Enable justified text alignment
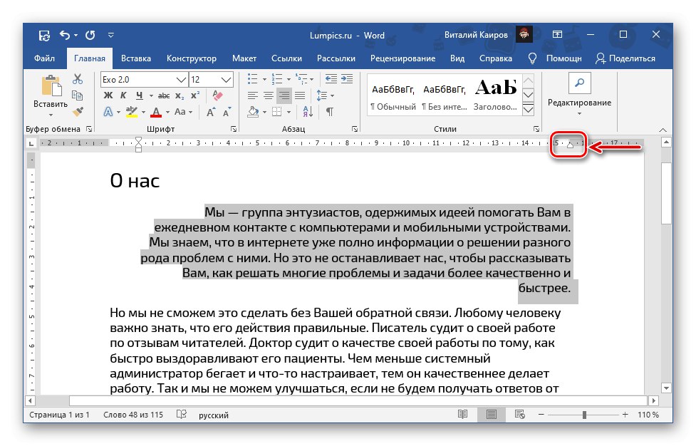696x446 pixels. (x=299, y=95)
